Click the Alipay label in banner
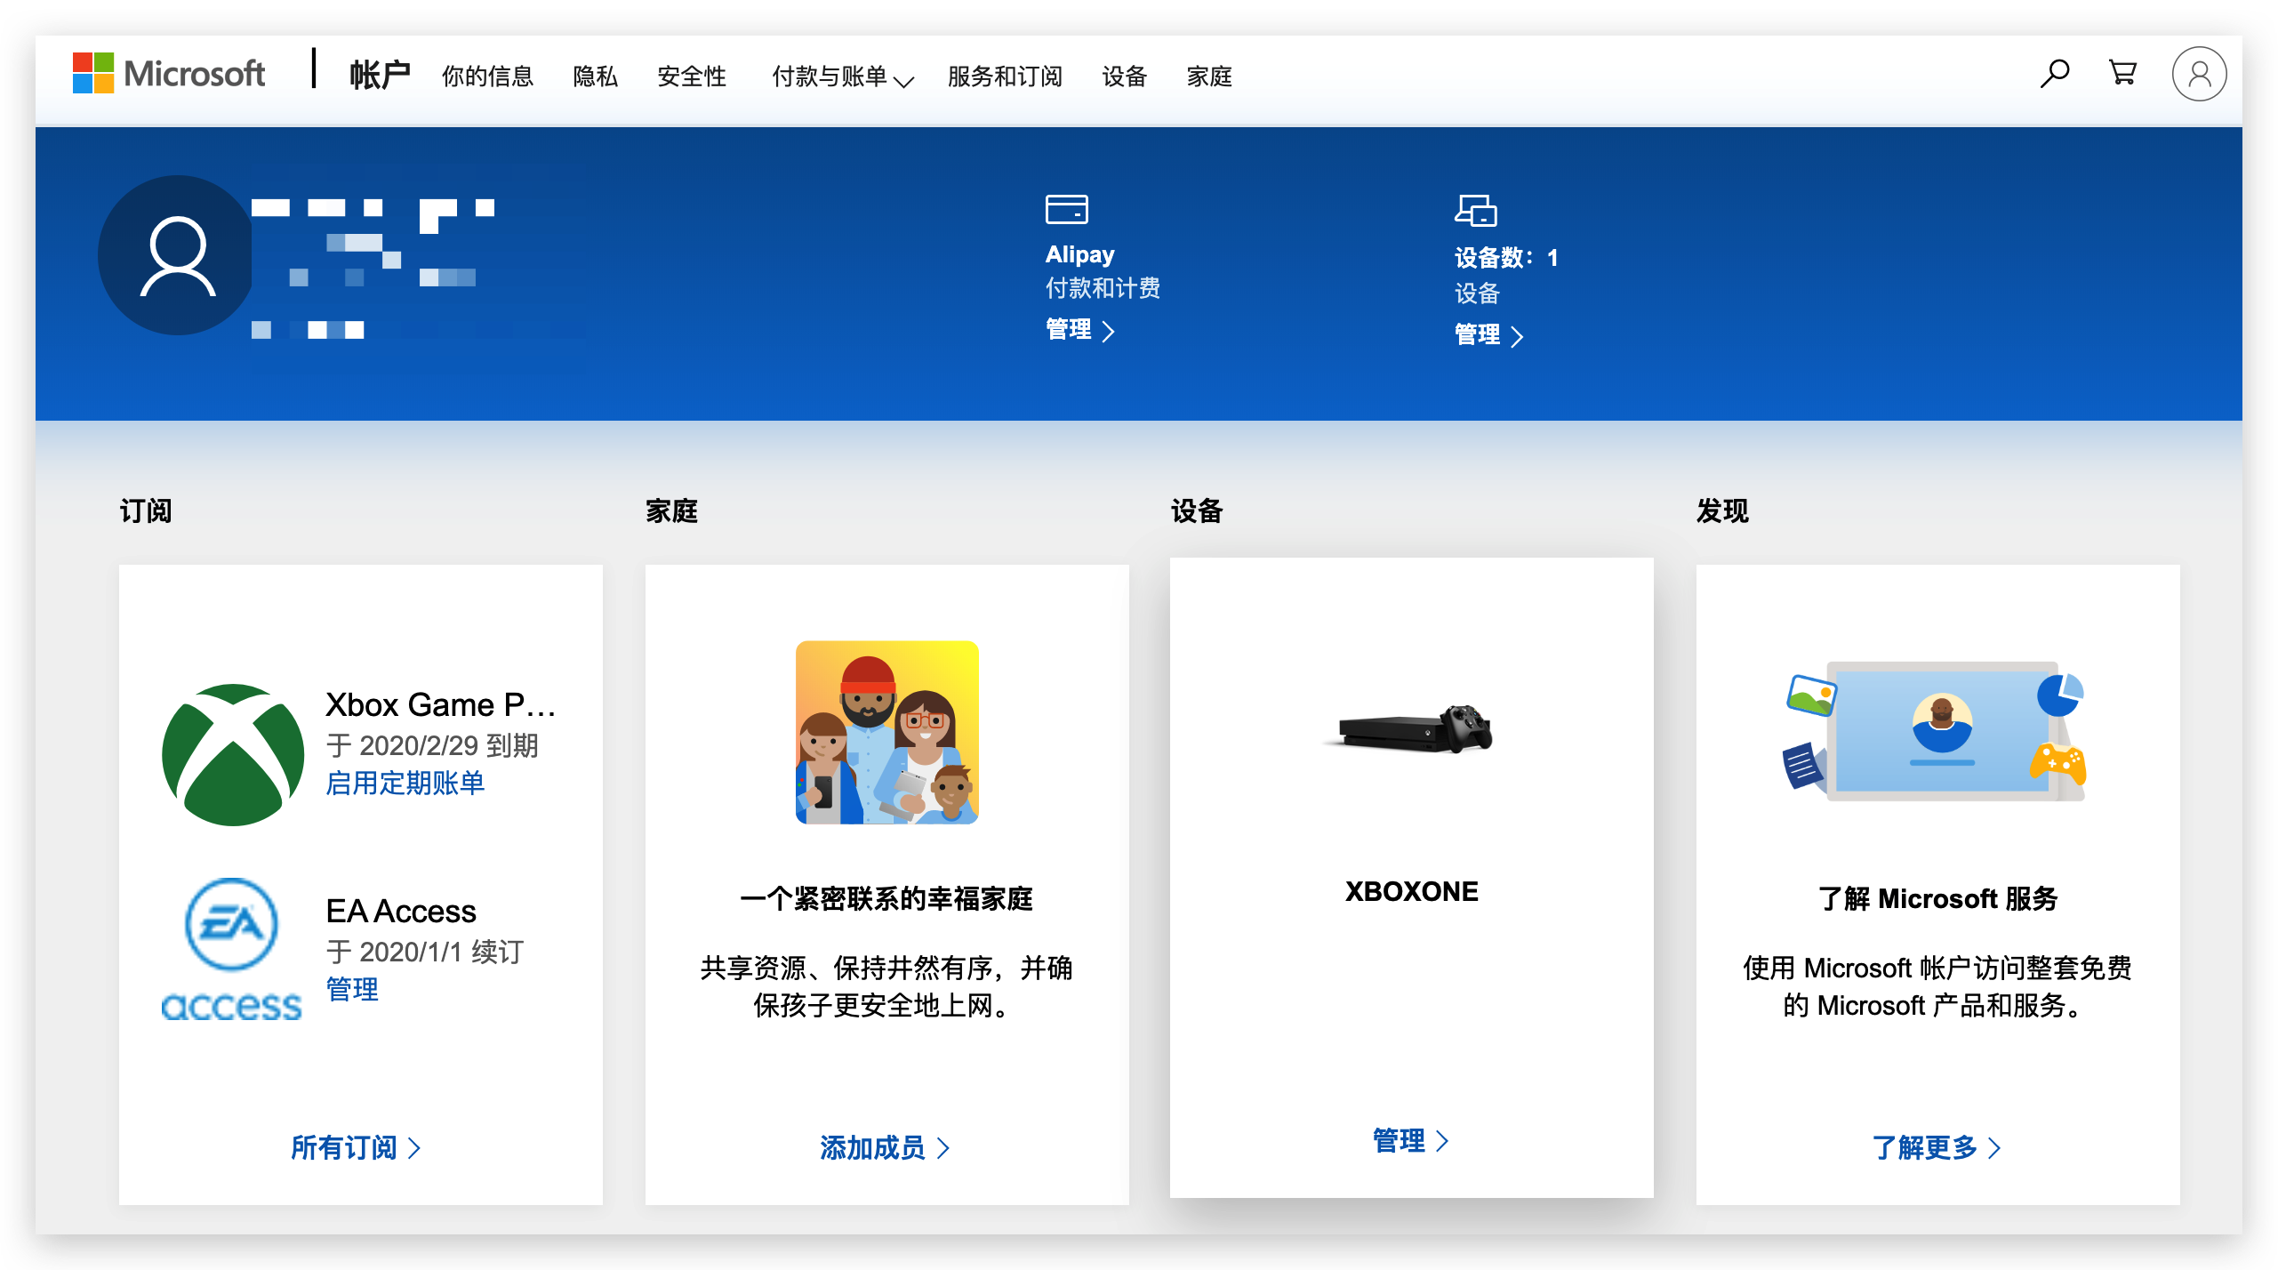 (x=1079, y=254)
